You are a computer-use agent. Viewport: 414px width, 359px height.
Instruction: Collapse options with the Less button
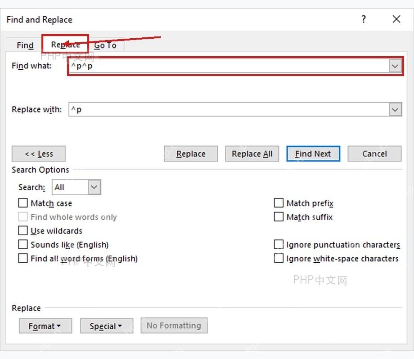click(x=39, y=153)
